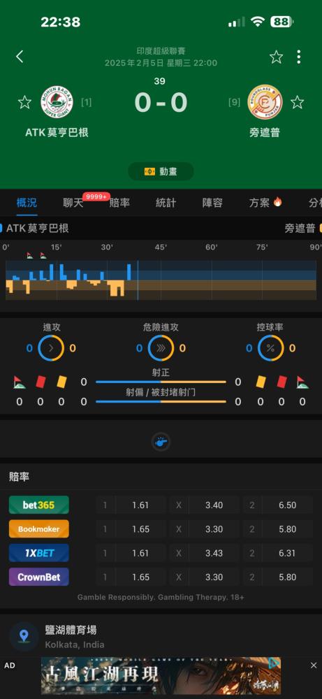This screenshot has height=699, width=322.
Task: Tap the home team's corner flag icon
Action: (x=19, y=382)
